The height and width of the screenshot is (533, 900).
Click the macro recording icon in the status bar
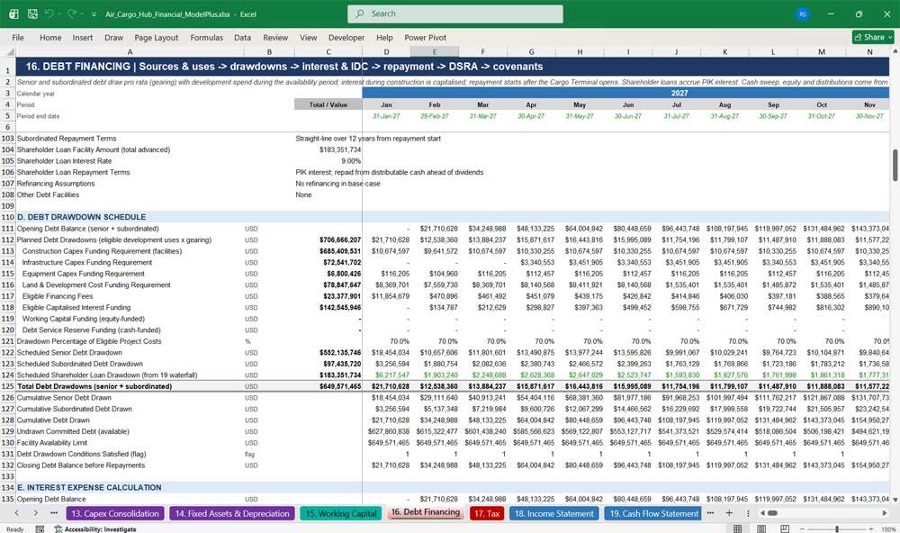point(40,529)
